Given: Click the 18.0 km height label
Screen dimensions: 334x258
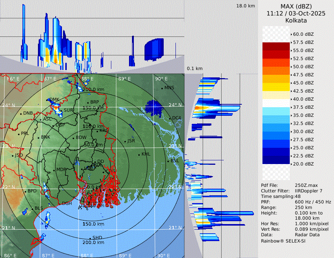Looking at the screenshot, I should (246, 6).
